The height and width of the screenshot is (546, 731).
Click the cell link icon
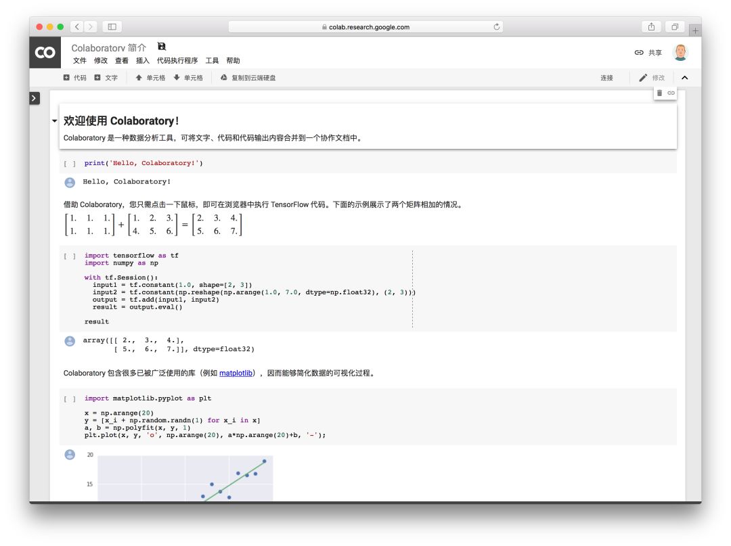coord(671,93)
